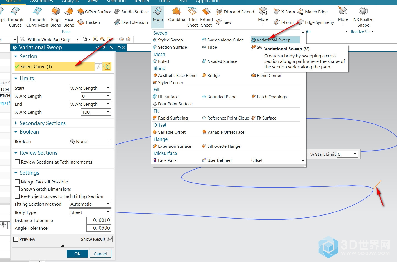
Task: Choose the Sew command
Action: coord(224,22)
